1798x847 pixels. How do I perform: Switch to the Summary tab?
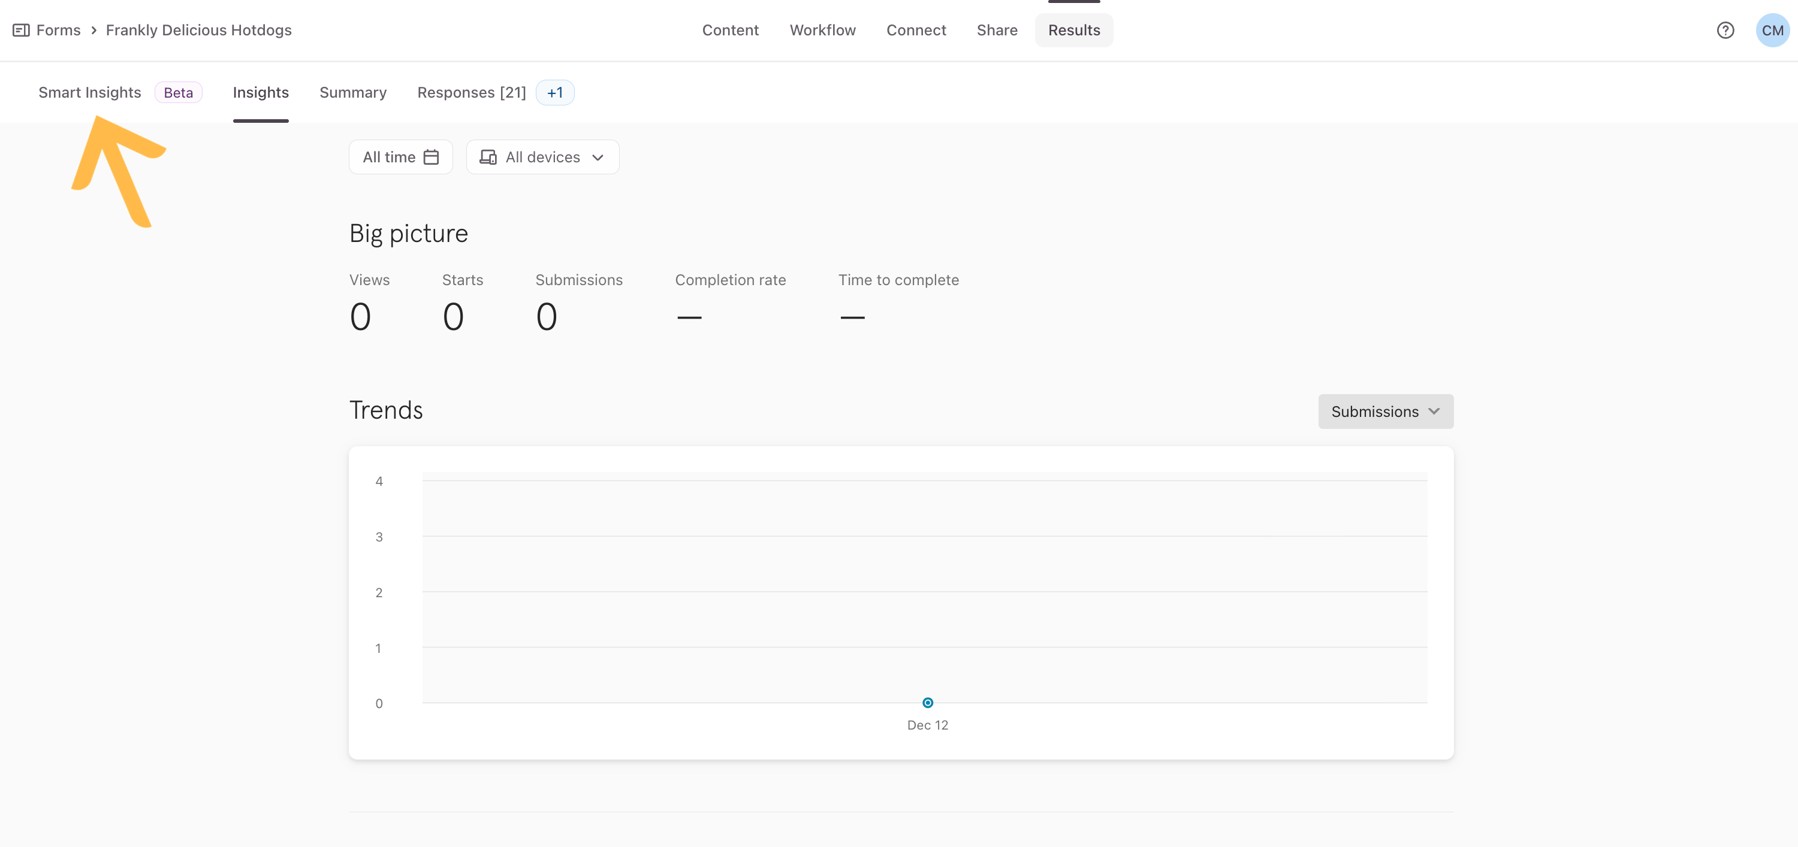352,93
